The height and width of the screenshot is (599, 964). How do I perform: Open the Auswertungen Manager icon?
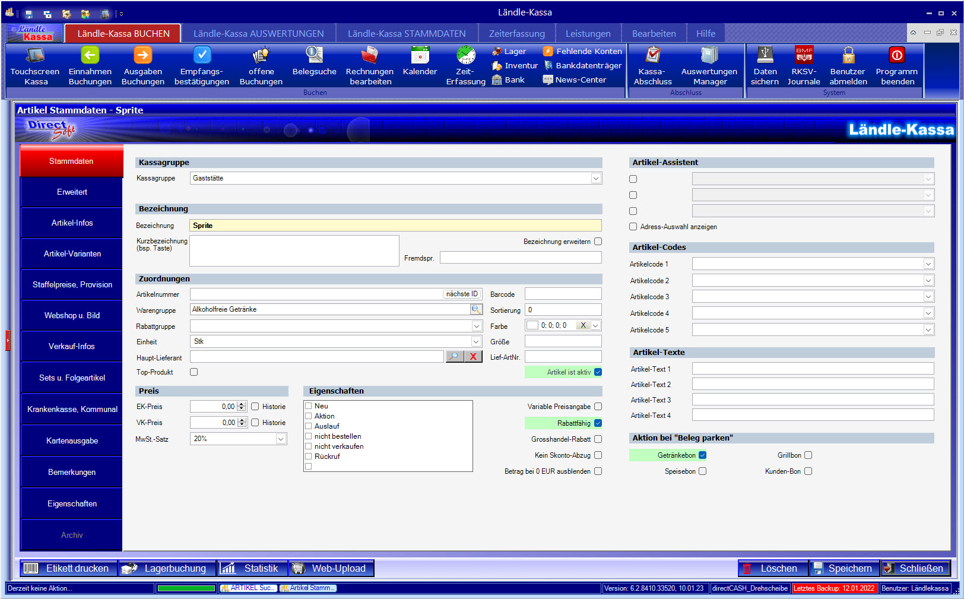pos(709,56)
